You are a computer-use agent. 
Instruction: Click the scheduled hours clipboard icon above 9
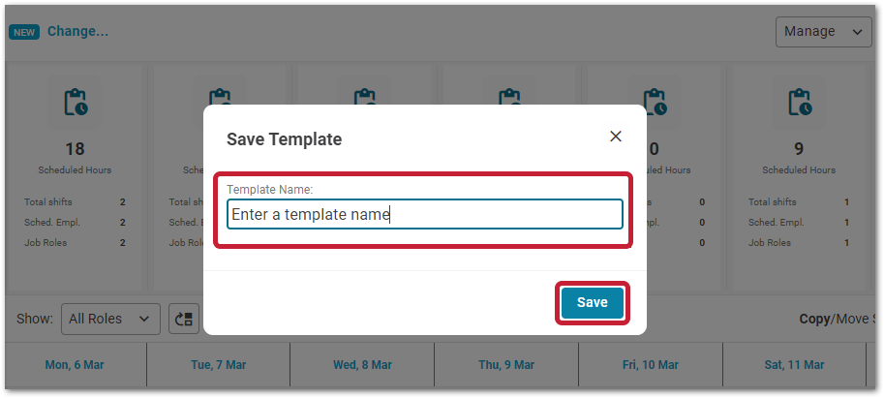click(800, 102)
